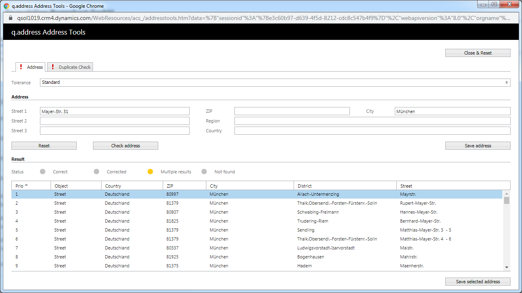Open the Duplicate Check tab

[x=70, y=67]
